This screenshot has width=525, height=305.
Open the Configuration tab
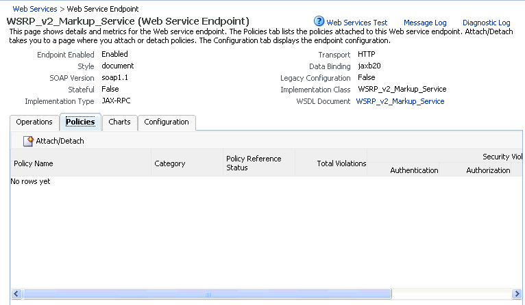167,122
